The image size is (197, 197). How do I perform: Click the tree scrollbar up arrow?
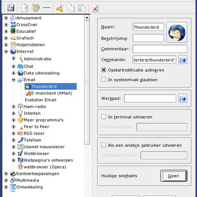pyautogui.click(x=87, y=18)
